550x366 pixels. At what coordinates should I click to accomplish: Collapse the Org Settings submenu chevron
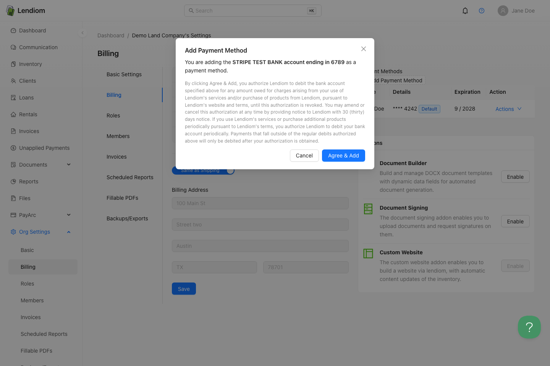69,232
